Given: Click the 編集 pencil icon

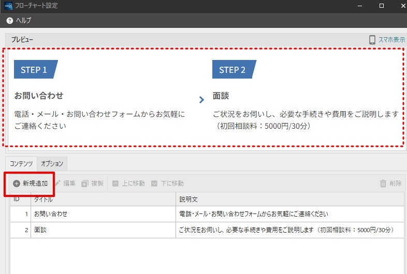Looking at the screenshot, I should point(57,184).
